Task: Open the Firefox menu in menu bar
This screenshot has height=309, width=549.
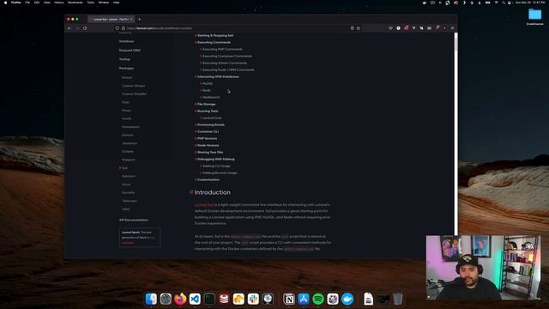Action: pos(15,3)
